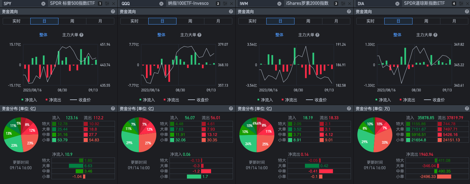Clear the QQQ symbol search field

coord(161,4)
